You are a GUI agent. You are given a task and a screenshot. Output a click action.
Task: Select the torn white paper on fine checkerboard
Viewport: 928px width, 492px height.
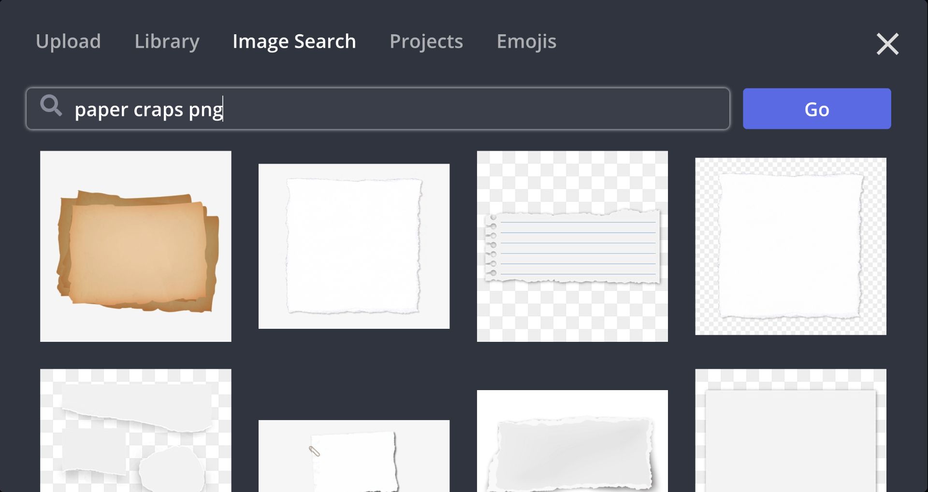(x=790, y=246)
